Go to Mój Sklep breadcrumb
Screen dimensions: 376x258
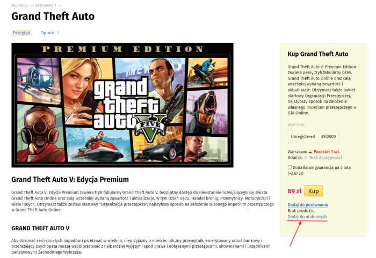[x=19, y=5]
